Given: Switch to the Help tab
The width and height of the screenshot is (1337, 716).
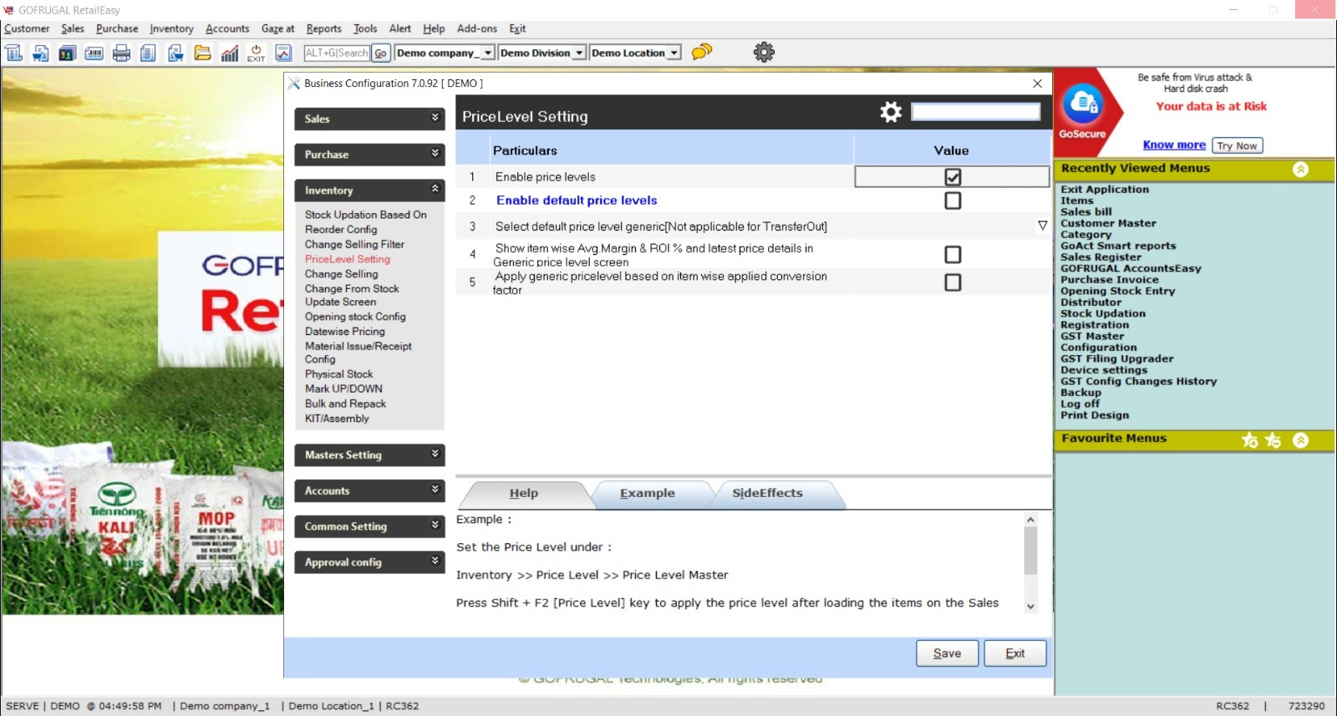Looking at the screenshot, I should tap(524, 494).
